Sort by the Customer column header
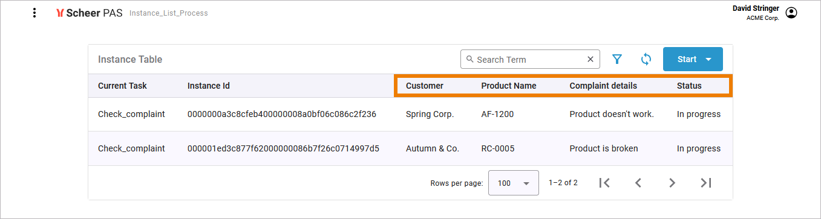This screenshot has width=821, height=219. click(x=425, y=86)
